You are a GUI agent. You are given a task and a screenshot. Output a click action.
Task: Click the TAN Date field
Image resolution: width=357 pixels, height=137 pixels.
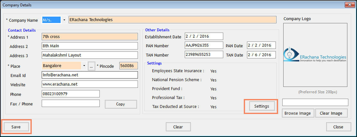[261, 55]
